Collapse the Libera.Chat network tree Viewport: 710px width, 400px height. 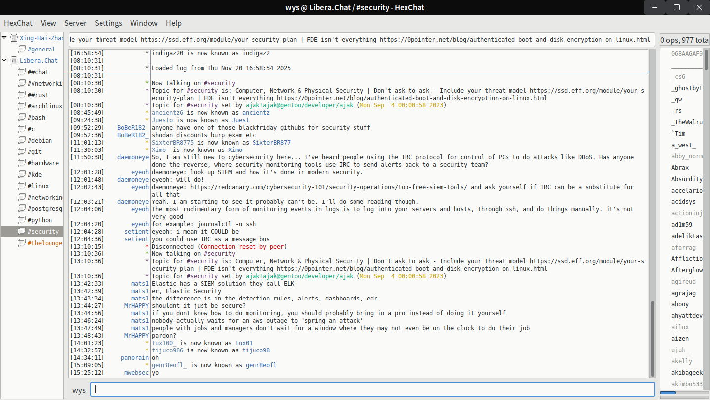4,60
